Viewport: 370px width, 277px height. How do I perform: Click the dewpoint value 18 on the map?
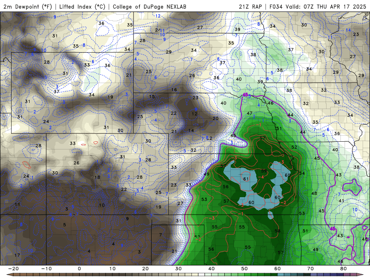coord(97,177)
